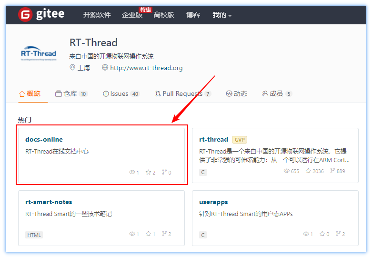This screenshot has width=372, height=258.
Task: Click the C language tag on rt-thread
Action: 203,172
